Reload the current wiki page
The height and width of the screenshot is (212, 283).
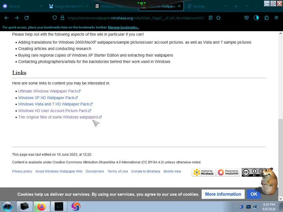[x=27, y=18]
